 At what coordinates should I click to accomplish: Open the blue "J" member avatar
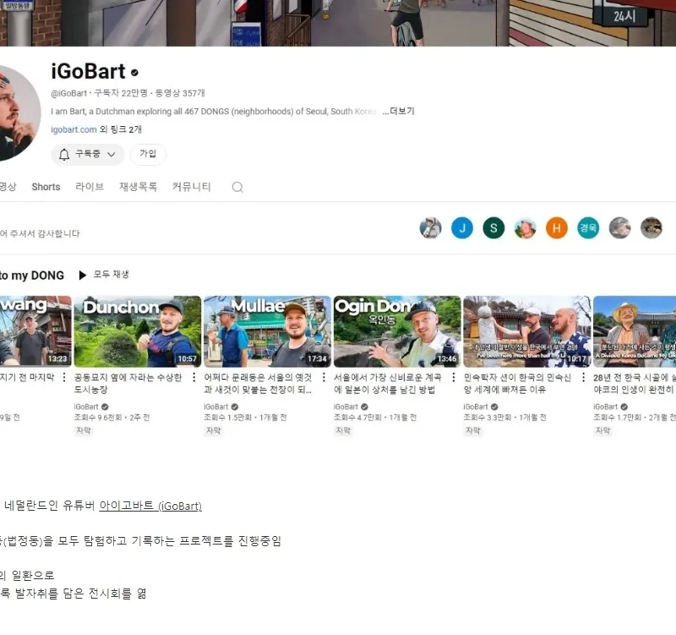461,227
